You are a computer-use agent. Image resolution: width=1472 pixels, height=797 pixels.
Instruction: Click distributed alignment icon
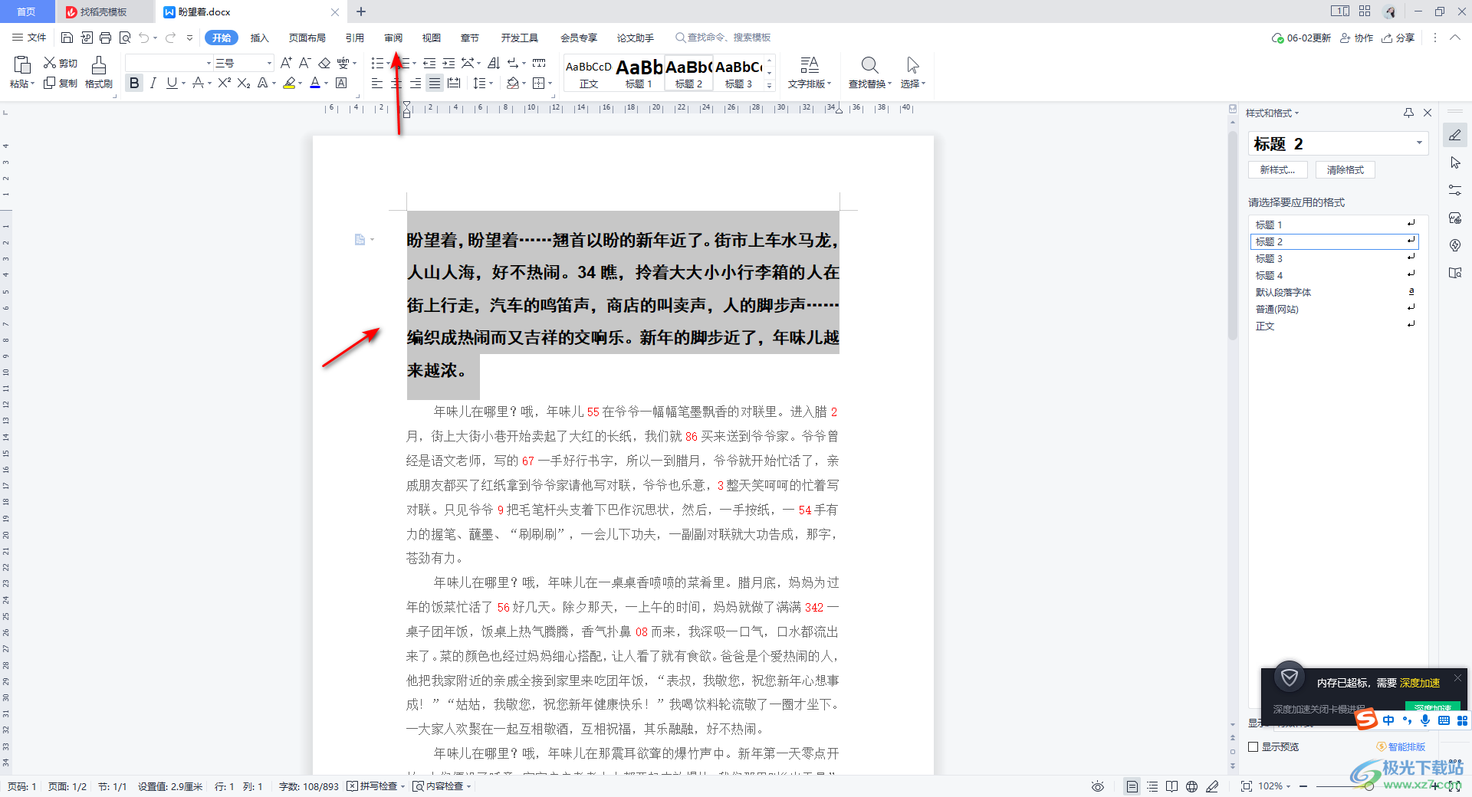[454, 83]
